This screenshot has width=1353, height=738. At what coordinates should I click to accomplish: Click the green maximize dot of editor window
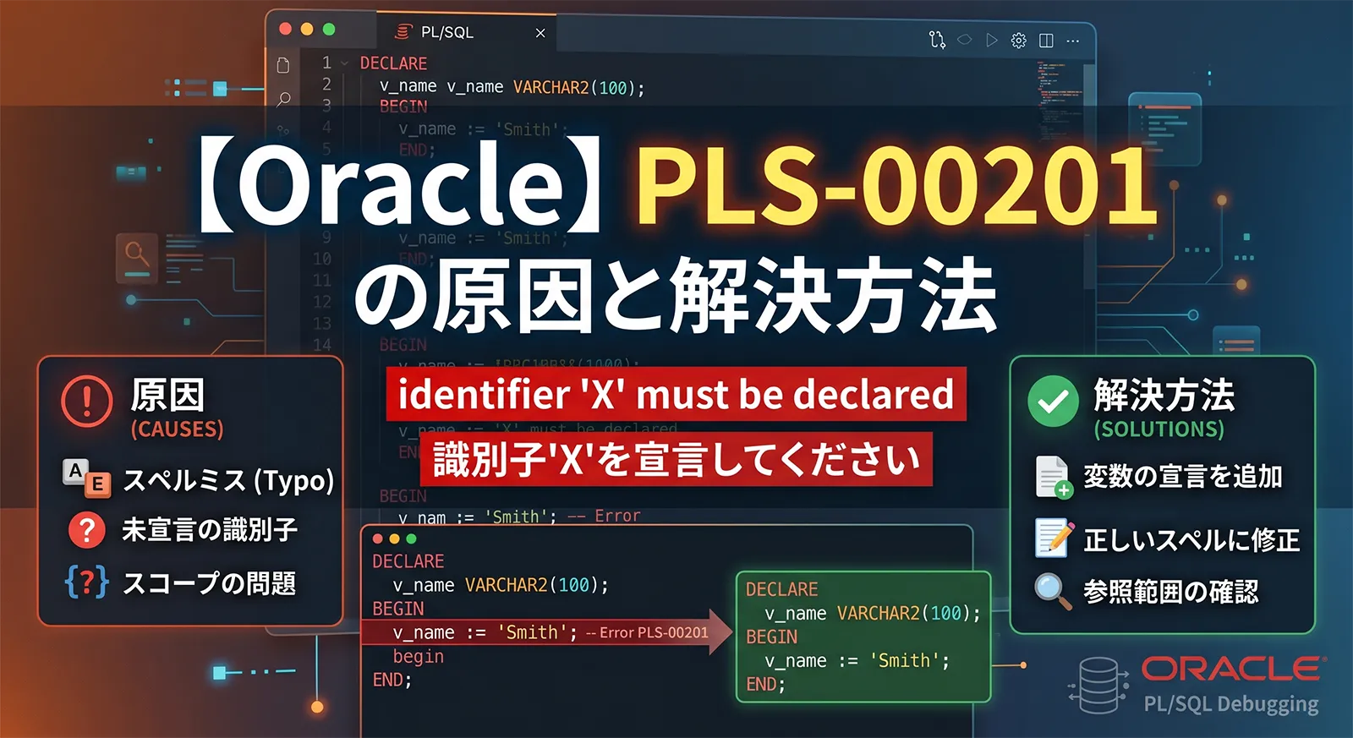329,30
